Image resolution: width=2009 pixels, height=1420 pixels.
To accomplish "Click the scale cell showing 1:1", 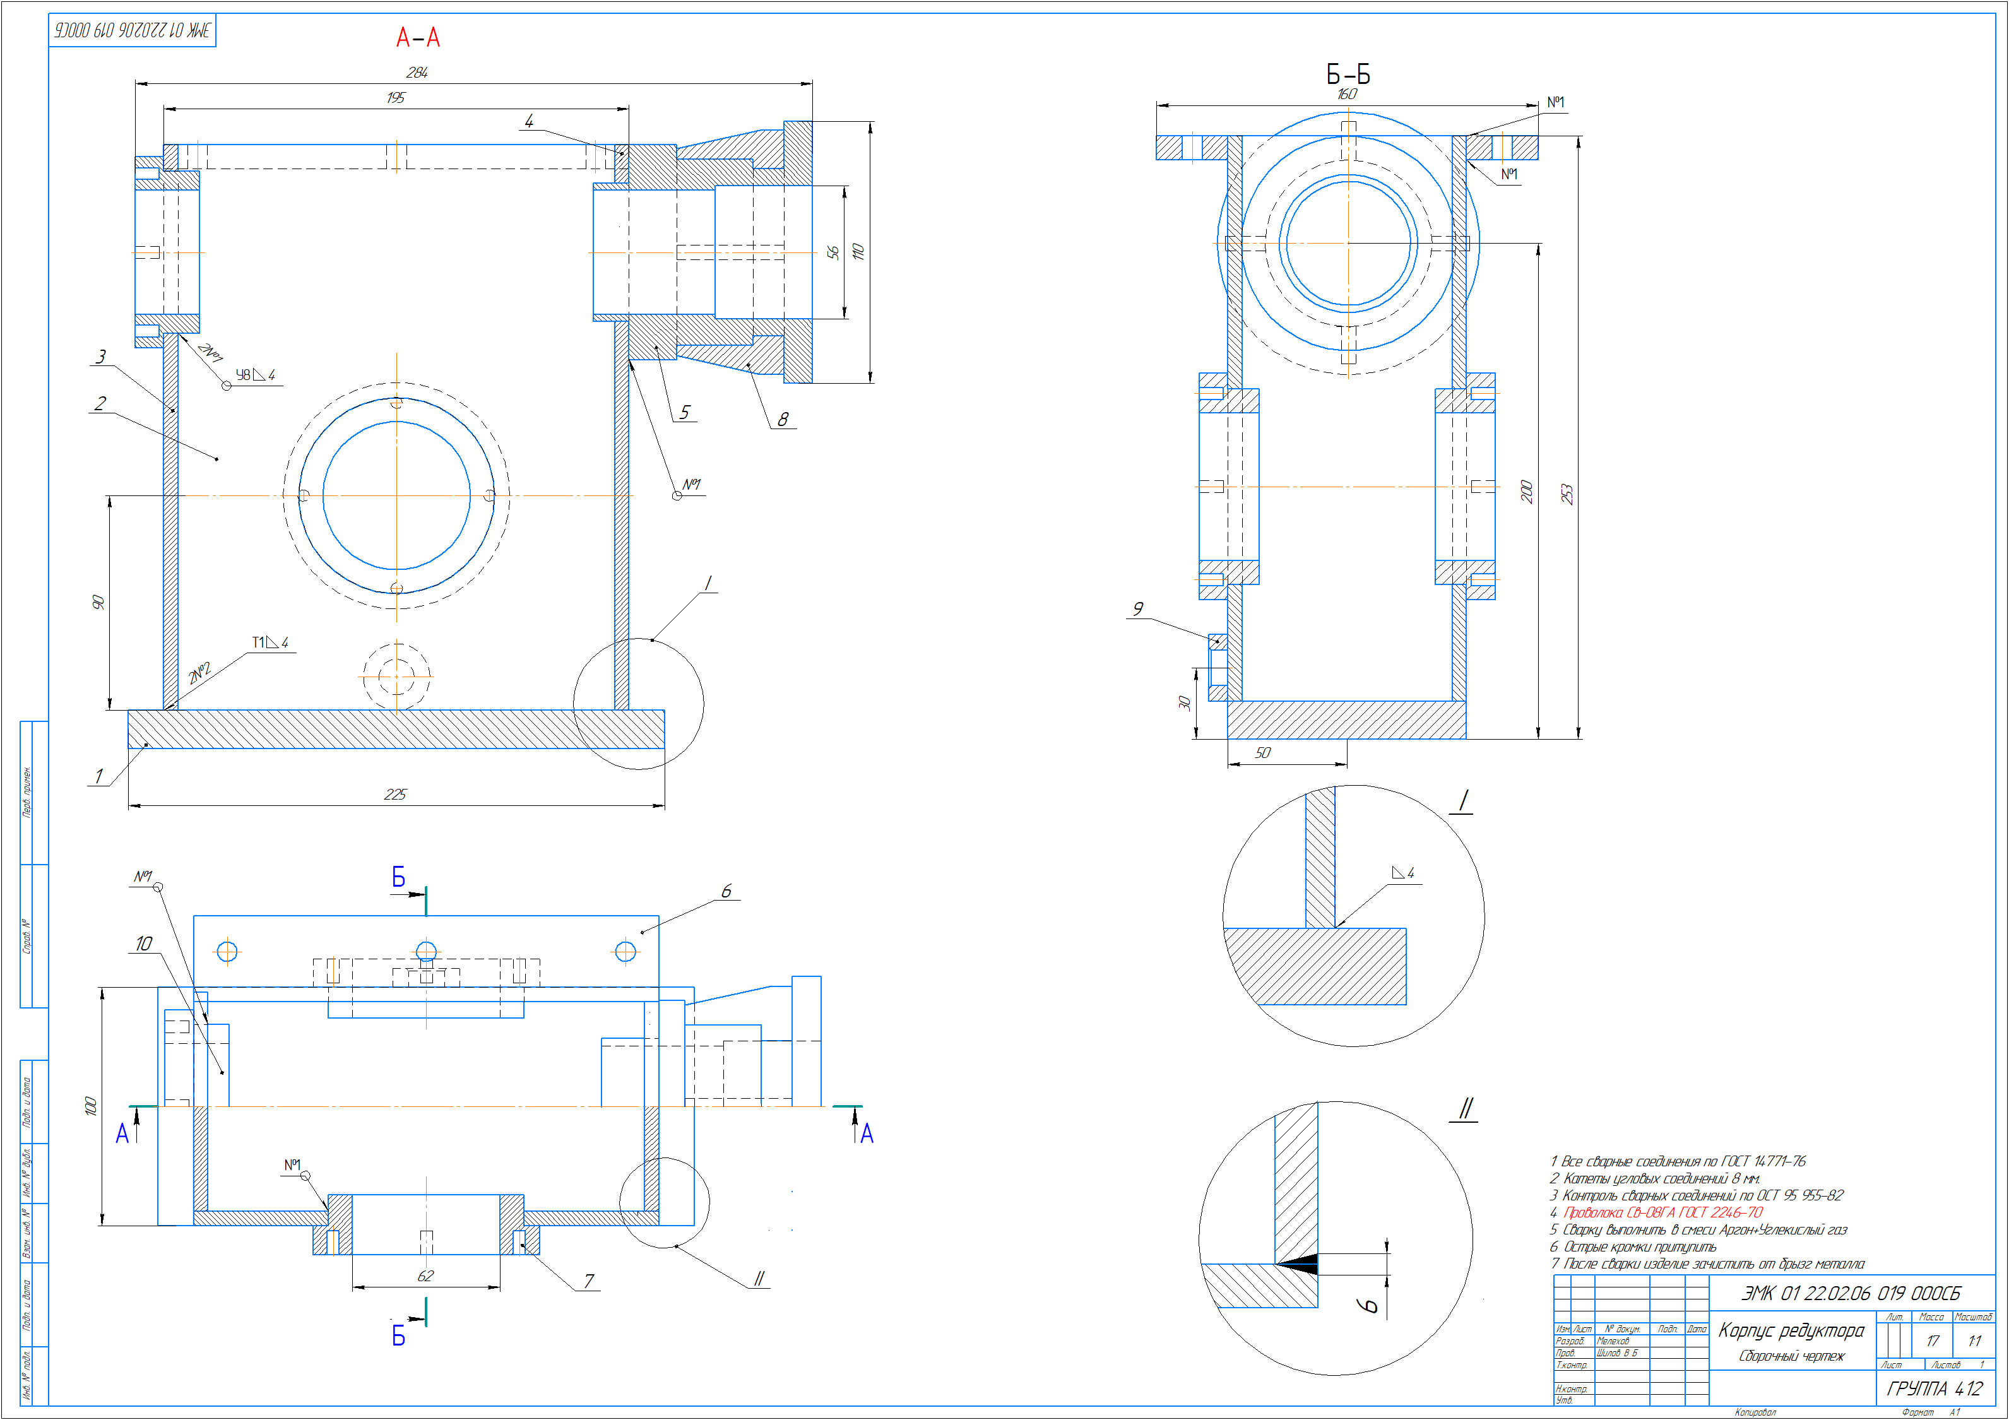I will tap(1974, 1340).
